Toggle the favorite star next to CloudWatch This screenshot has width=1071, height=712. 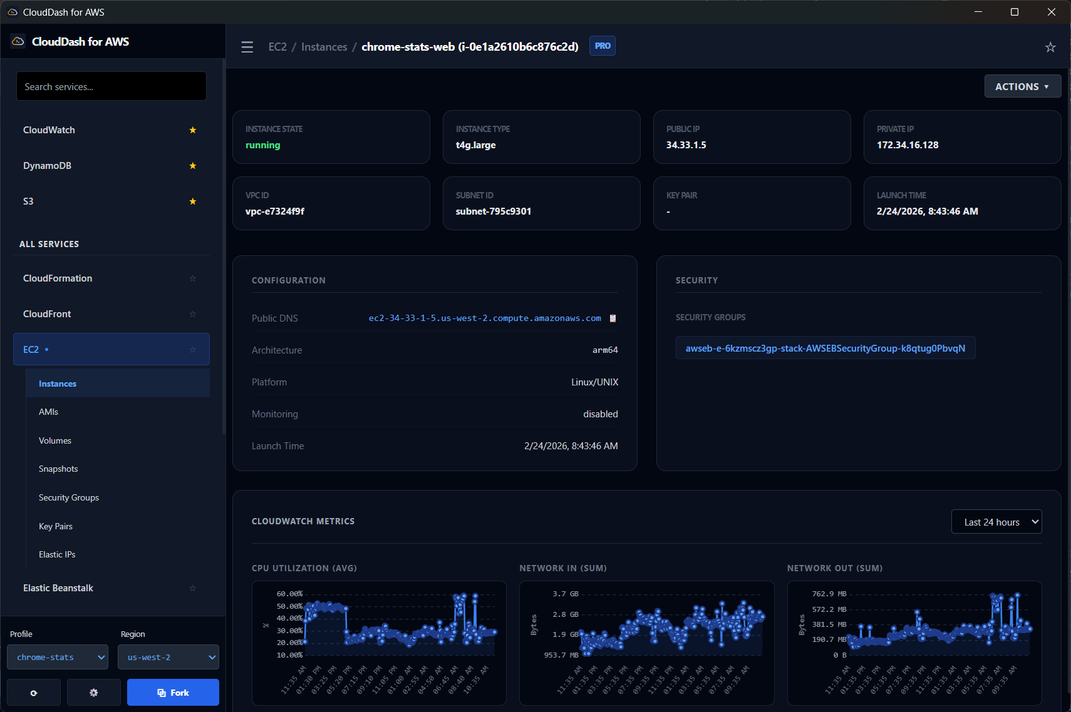pos(192,130)
